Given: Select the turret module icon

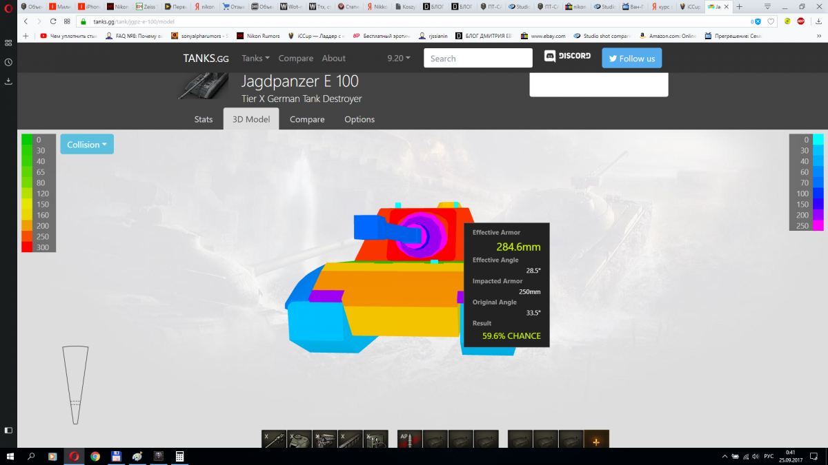Looking at the screenshot, I should point(299,439).
